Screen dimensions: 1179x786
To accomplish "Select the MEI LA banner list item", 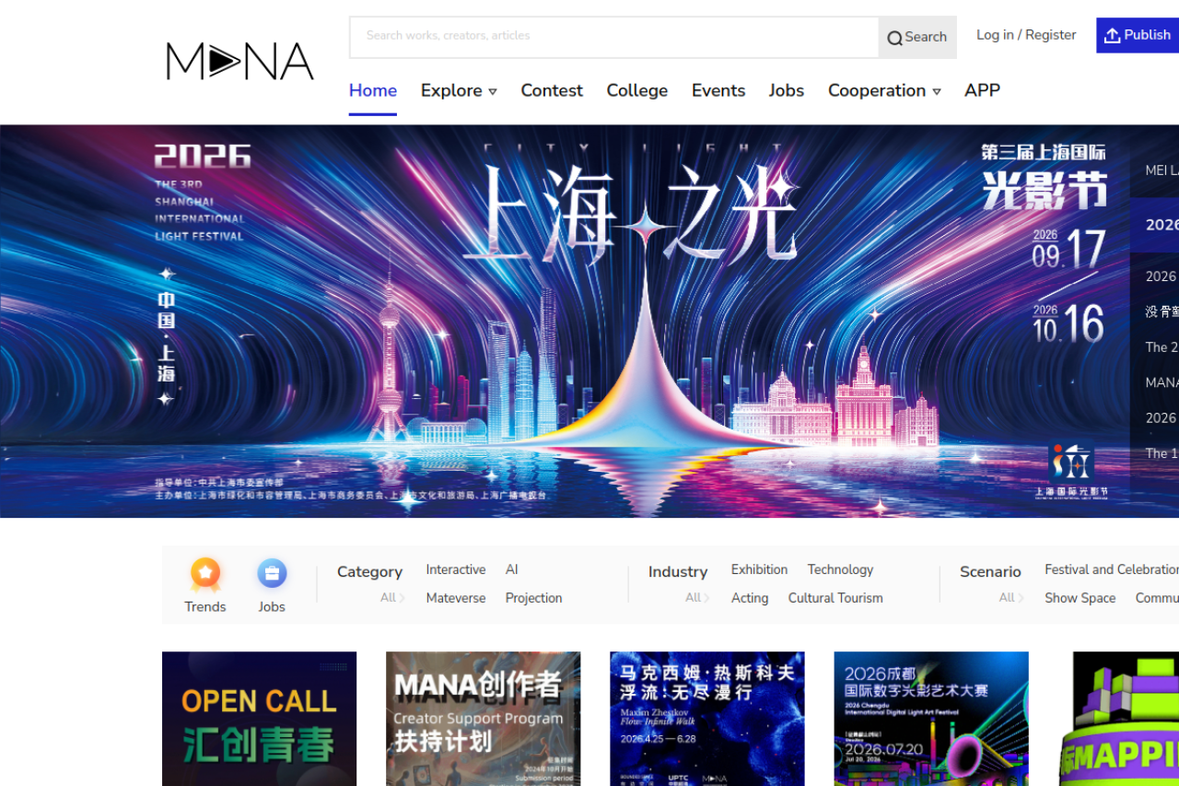I will click(x=1162, y=170).
